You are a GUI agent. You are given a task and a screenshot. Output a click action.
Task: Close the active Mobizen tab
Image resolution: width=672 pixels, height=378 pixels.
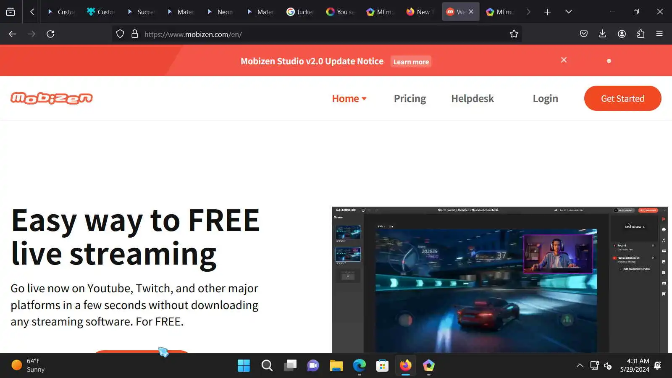(471, 12)
